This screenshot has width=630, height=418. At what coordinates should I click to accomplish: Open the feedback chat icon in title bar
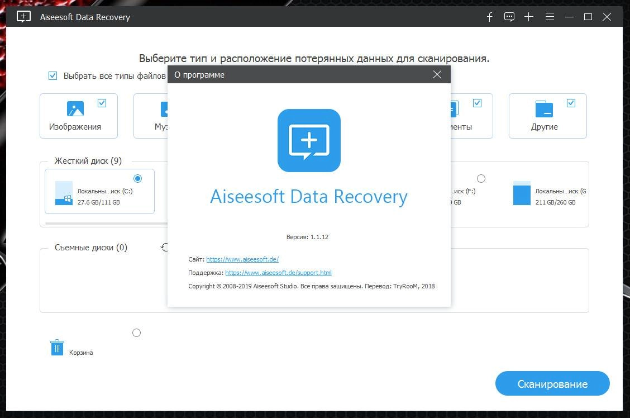509,17
